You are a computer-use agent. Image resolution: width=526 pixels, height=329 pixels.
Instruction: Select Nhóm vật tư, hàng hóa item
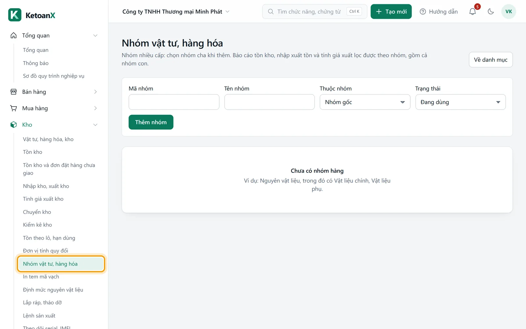point(61,264)
